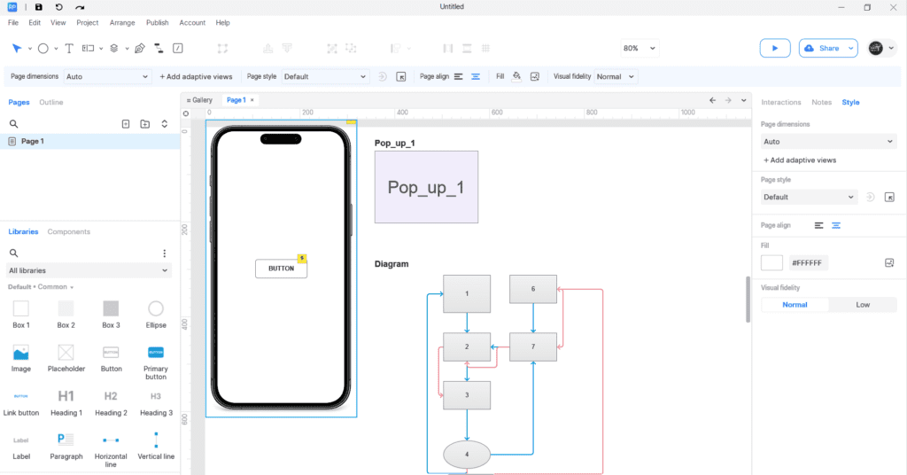Click Add adaptive views in Style panel
The image size is (907, 475).
pyautogui.click(x=800, y=160)
